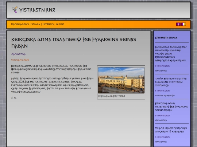This screenshot has width=197, height=147.
Task: Open the 'Spilla' news menu item
Action: 35,24
